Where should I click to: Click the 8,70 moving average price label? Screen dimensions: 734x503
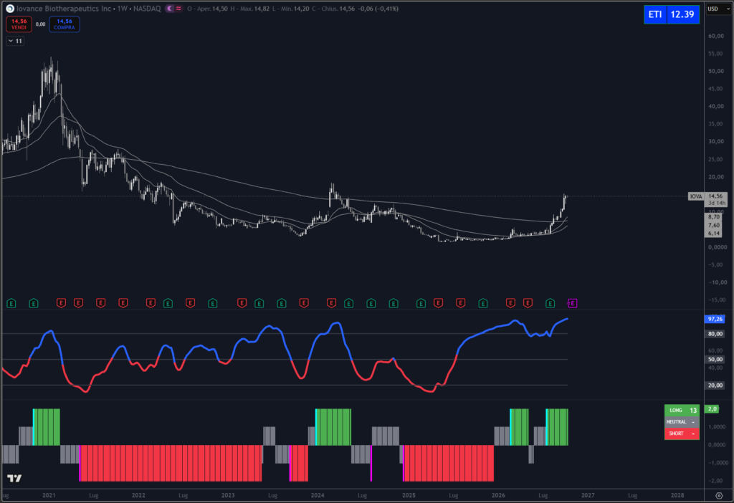coord(713,217)
